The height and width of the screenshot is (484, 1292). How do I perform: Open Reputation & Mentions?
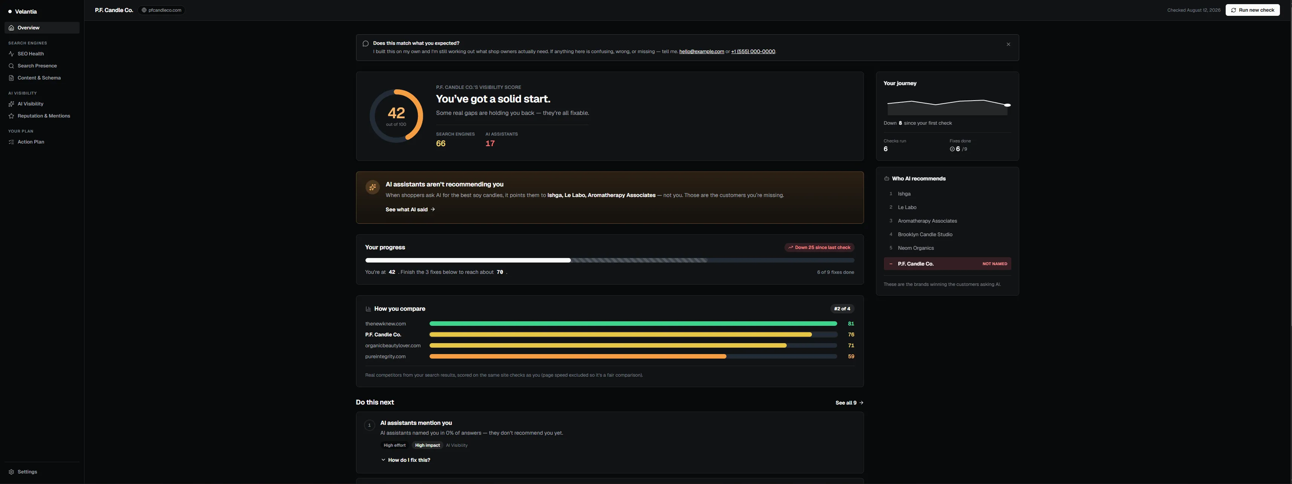coord(42,116)
